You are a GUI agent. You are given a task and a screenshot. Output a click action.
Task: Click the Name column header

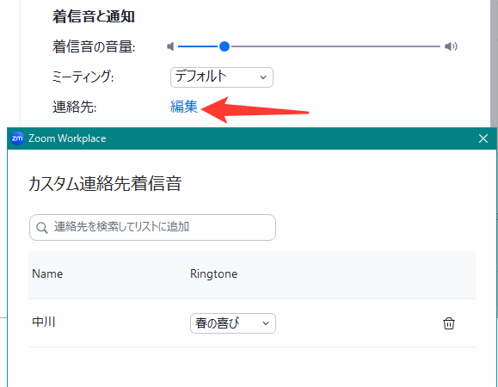[47, 274]
